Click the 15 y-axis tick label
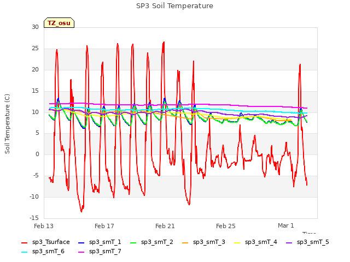This screenshot has height=262, width=350. tap(35, 91)
